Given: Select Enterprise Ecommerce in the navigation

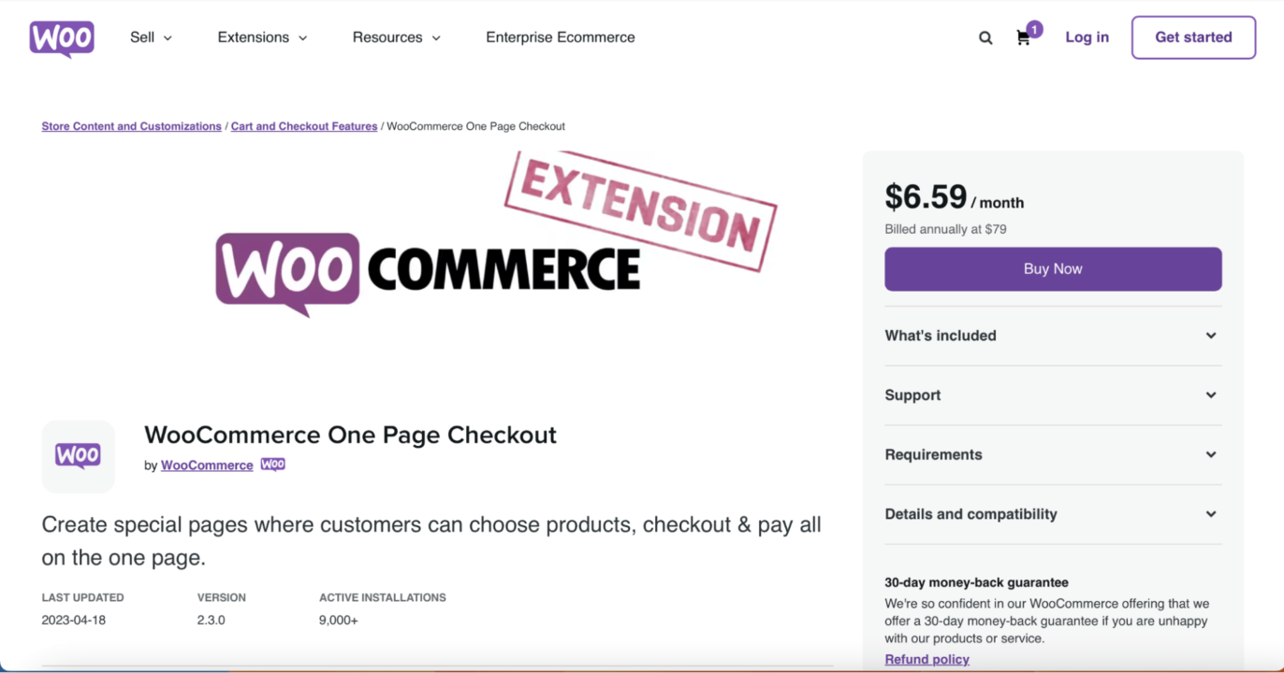Looking at the screenshot, I should tap(560, 37).
